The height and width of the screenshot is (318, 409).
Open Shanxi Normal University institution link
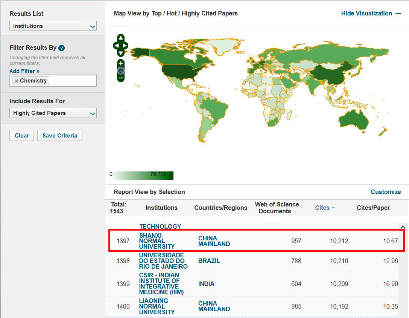coord(157,241)
